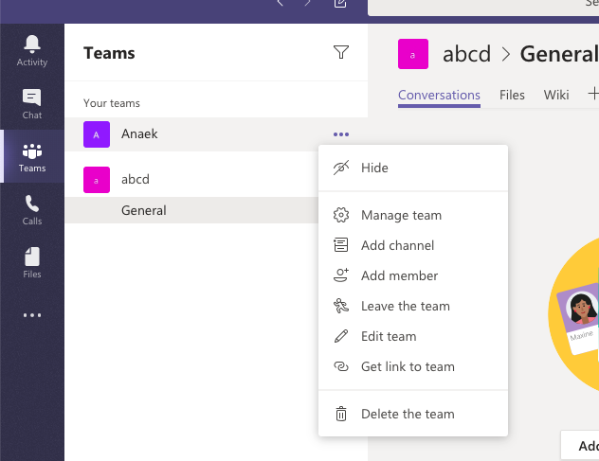
Task: Open Calls from the sidebar
Action: tap(32, 210)
